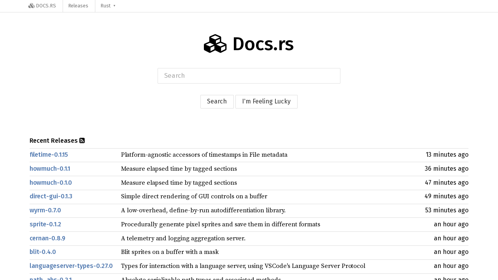Open the wyrm-0.7.0 crate link

point(45,210)
